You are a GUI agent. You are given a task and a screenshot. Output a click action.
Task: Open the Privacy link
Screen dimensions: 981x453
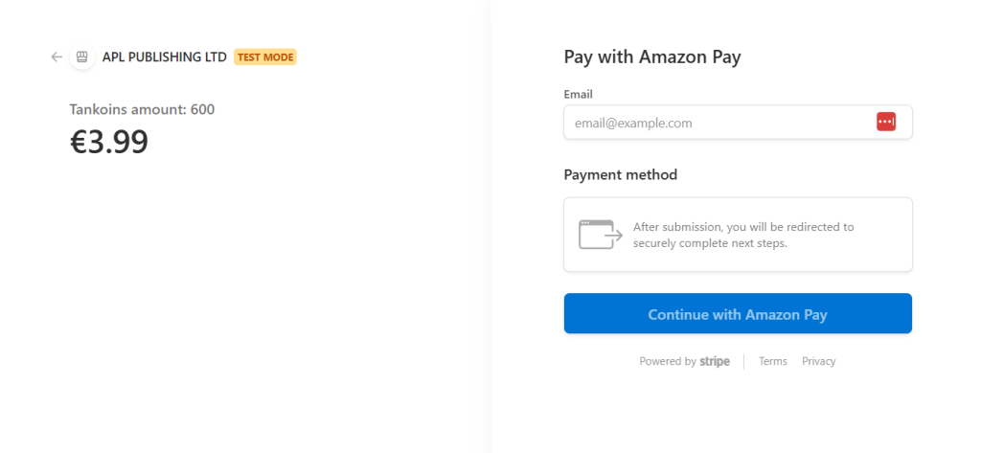coord(818,361)
